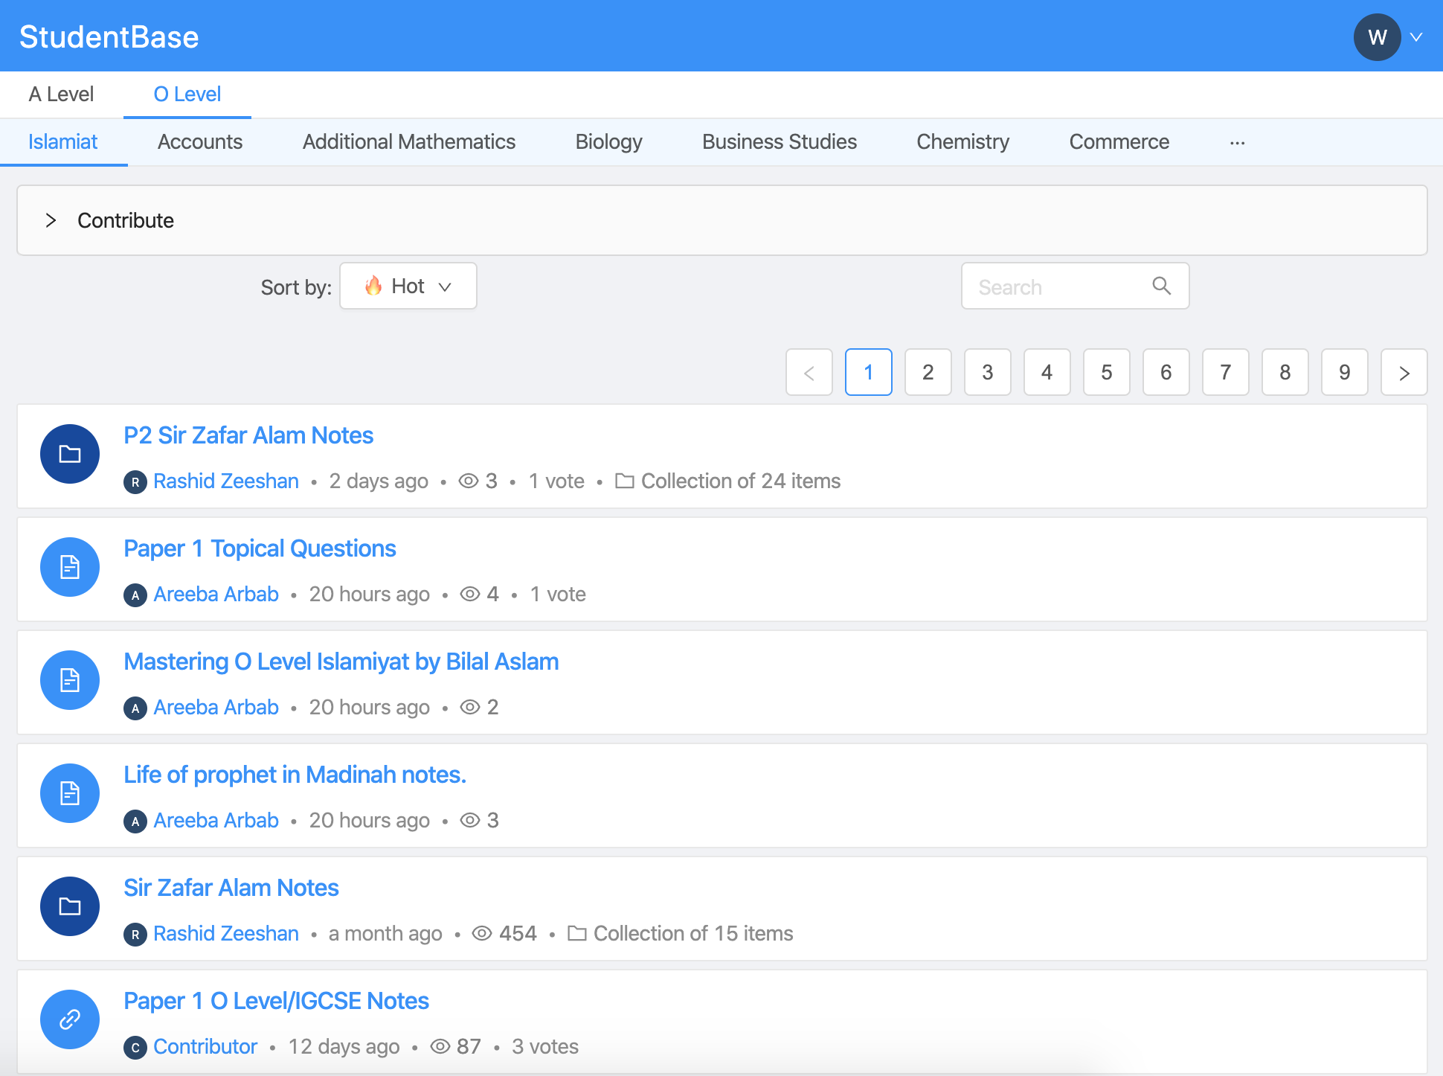The height and width of the screenshot is (1076, 1443).
Task: Open the Mastering O Level Islamiyat link
Action: point(341,662)
